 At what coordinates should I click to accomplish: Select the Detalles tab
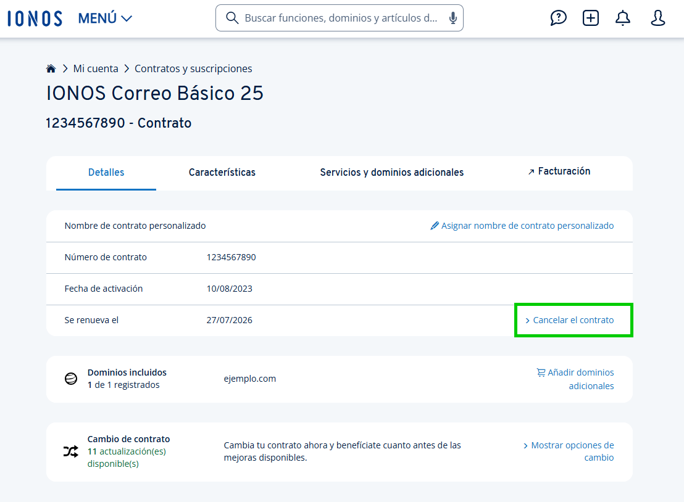click(x=106, y=173)
